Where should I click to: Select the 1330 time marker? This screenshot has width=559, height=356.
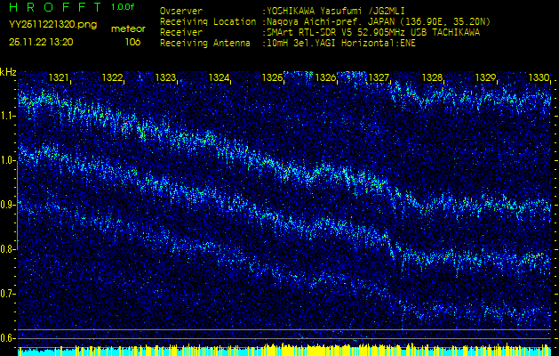(539, 78)
